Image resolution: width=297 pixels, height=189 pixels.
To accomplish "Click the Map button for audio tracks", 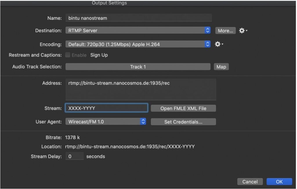I will point(221,67).
